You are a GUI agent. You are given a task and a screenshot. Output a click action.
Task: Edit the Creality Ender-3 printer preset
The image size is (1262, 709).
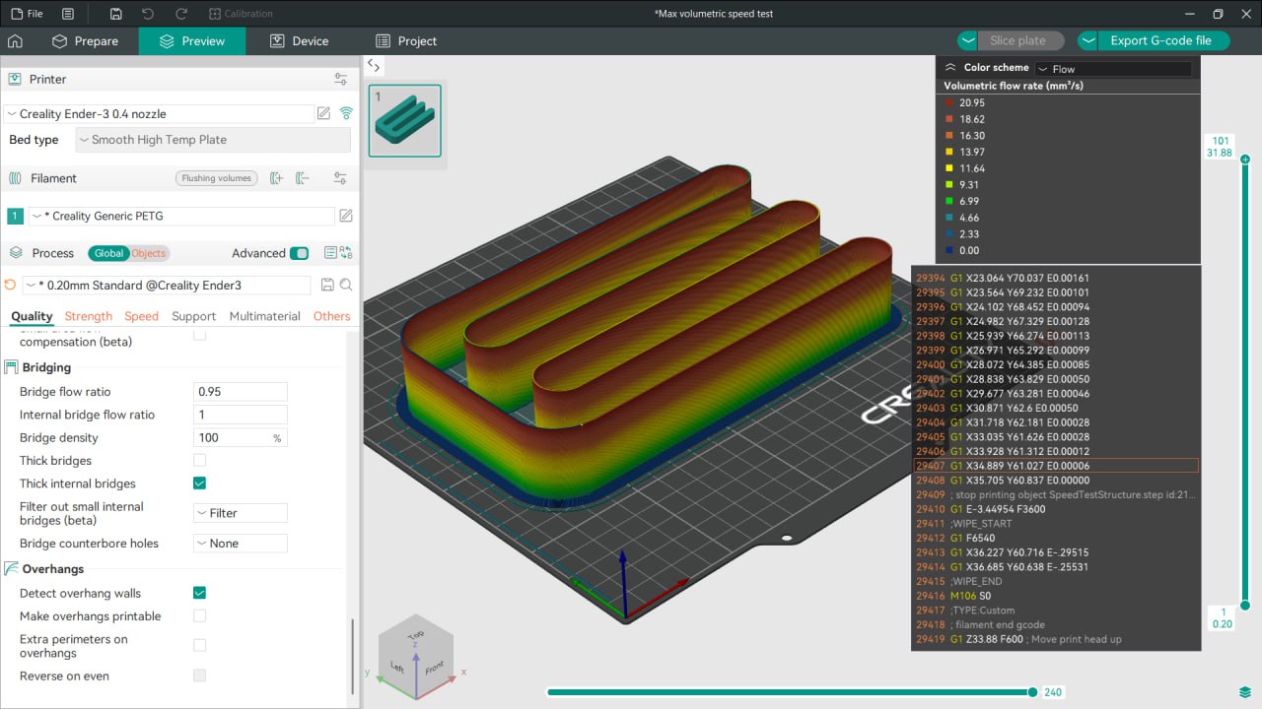[323, 113]
